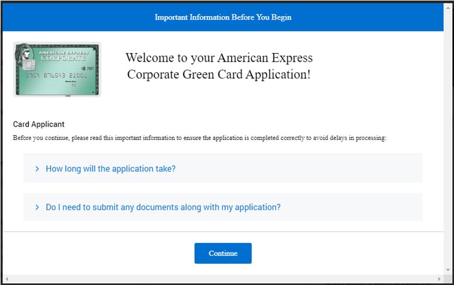The height and width of the screenshot is (285, 454).
Task: Click the vertical scrollbar down arrow
Action: (x=448, y=270)
